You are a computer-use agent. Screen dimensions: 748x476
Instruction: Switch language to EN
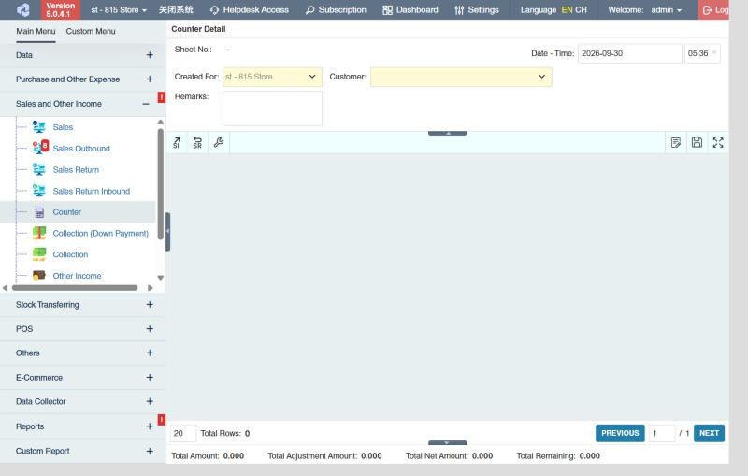pos(567,9)
